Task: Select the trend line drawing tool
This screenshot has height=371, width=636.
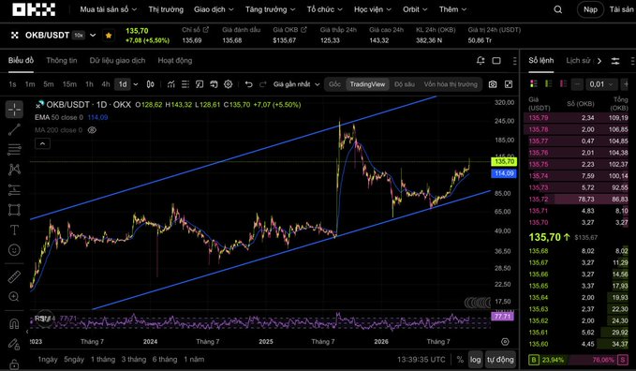Action: click(14, 129)
